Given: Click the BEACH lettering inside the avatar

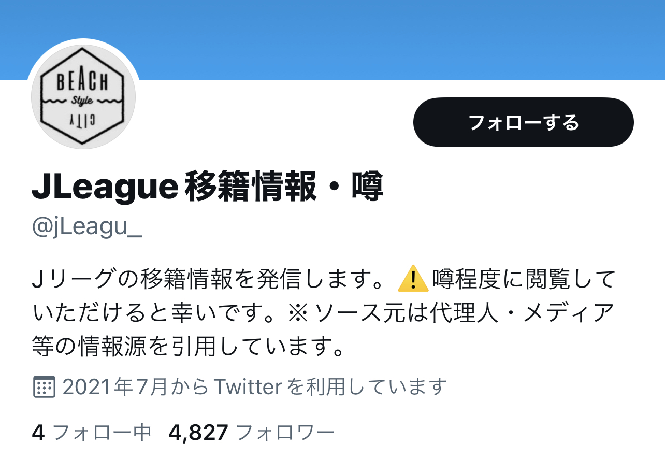Looking at the screenshot, I should coord(82,82).
